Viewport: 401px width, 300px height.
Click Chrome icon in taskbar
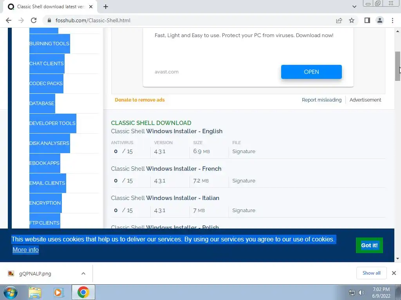(x=83, y=292)
